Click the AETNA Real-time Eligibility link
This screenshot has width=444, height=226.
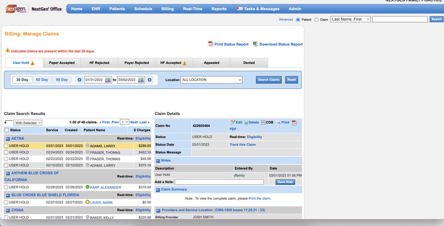click(143, 138)
